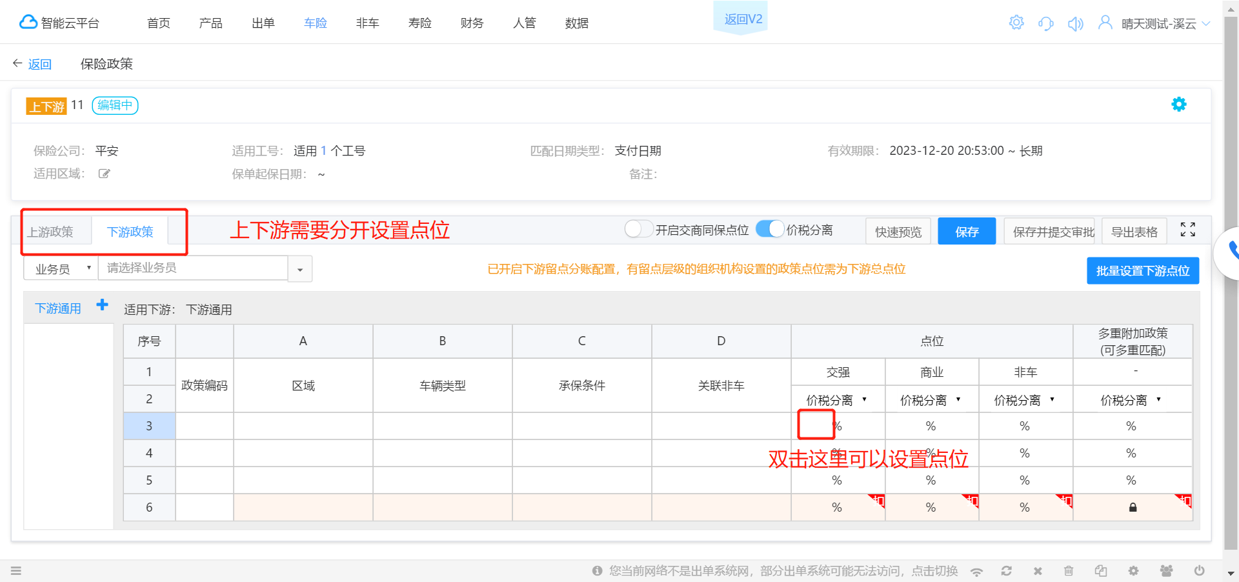The height and width of the screenshot is (582, 1239).
Task: Click the blue 保存 button
Action: tap(967, 232)
